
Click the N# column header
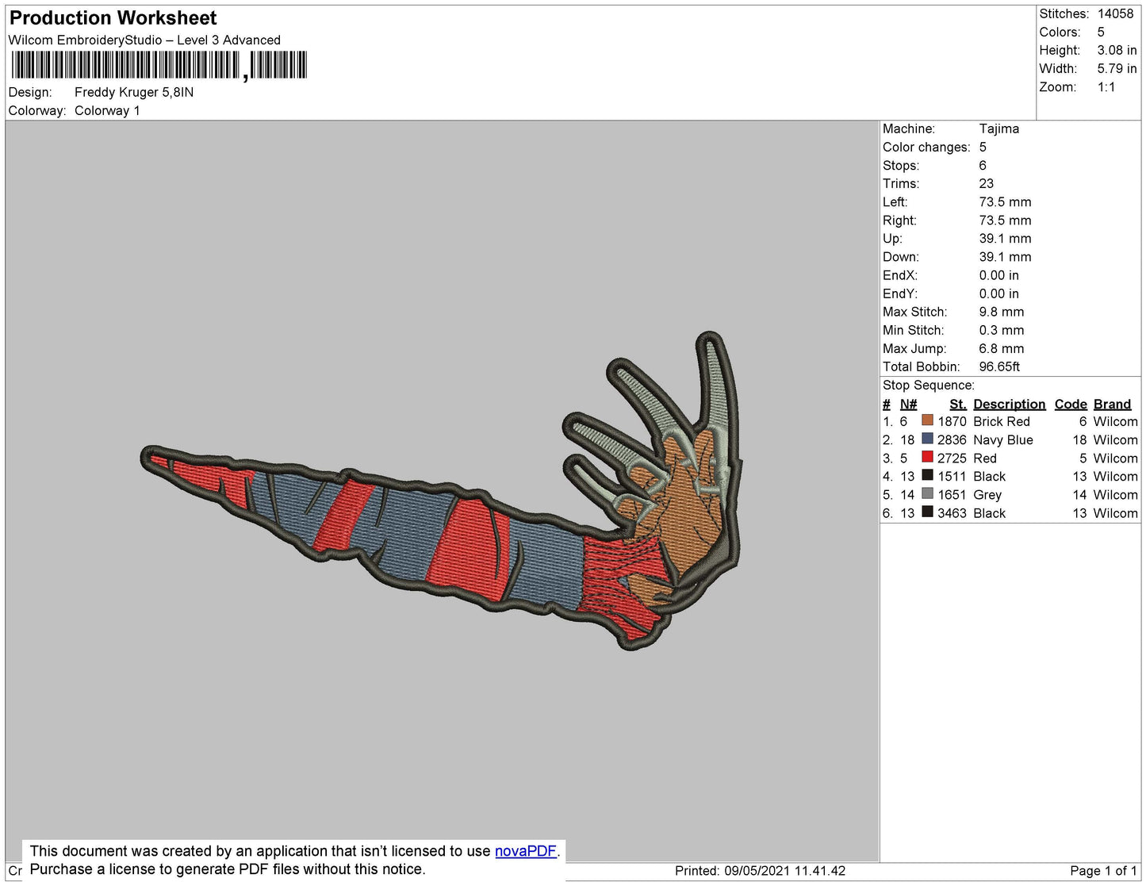click(908, 404)
